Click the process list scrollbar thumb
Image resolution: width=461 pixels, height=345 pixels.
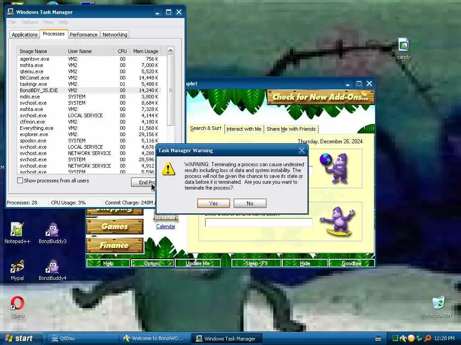170,90
